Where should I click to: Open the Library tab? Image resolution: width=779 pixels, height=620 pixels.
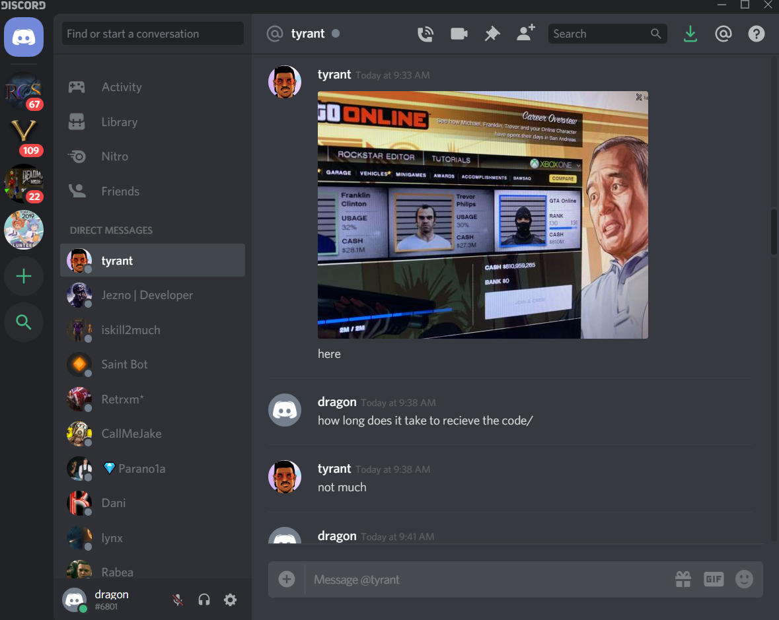pos(153,122)
